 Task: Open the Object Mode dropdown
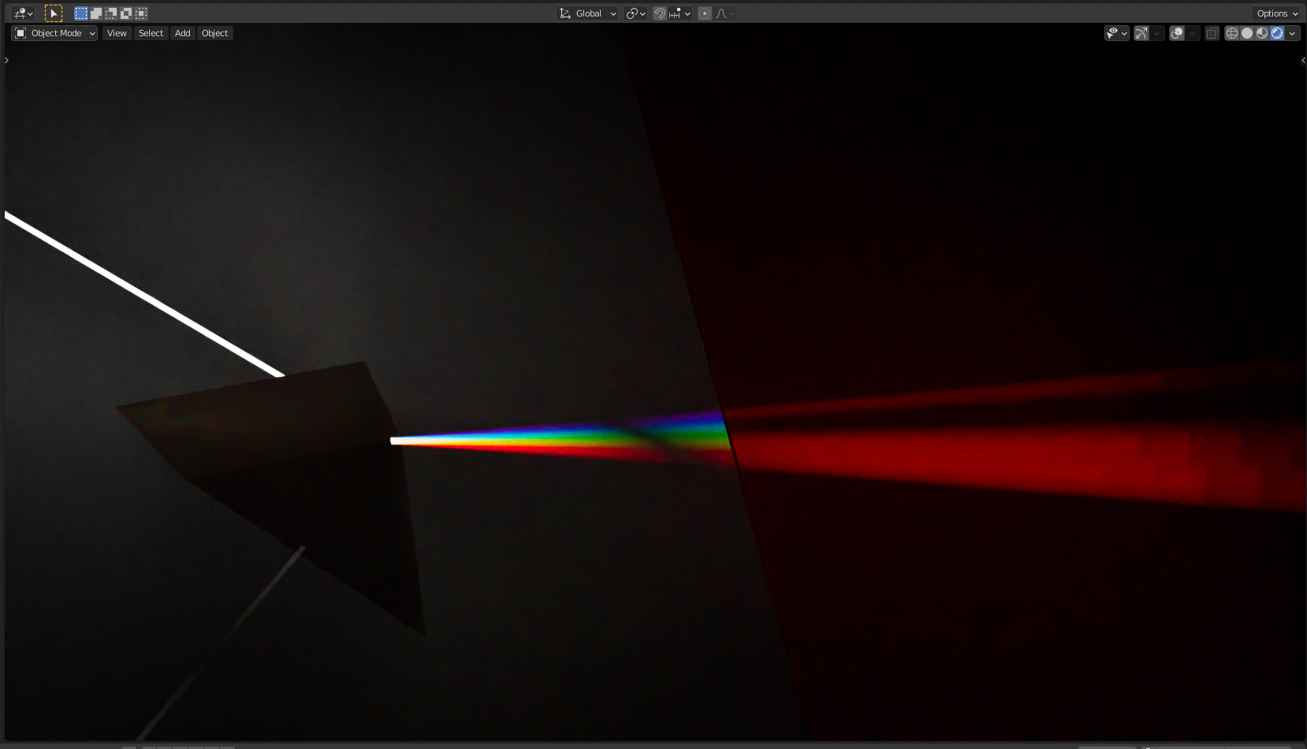[54, 33]
